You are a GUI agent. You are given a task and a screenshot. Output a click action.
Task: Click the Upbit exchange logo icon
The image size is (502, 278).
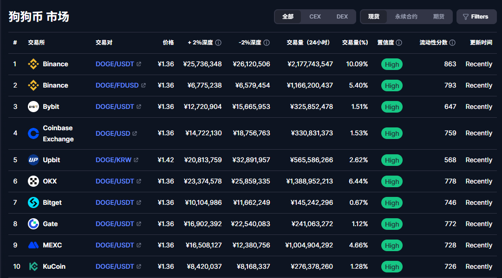(33, 160)
